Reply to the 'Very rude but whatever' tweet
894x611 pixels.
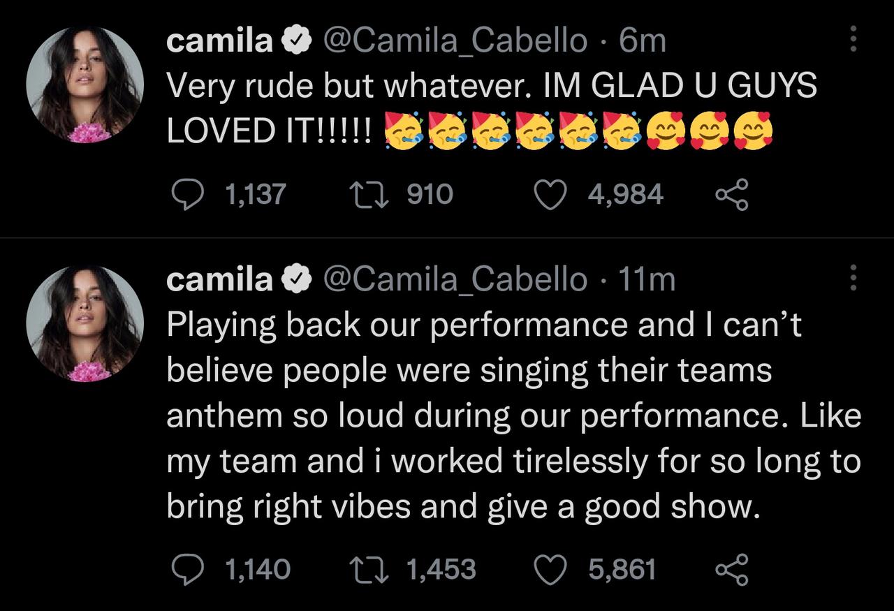pyautogui.click(x=187, y=194)
